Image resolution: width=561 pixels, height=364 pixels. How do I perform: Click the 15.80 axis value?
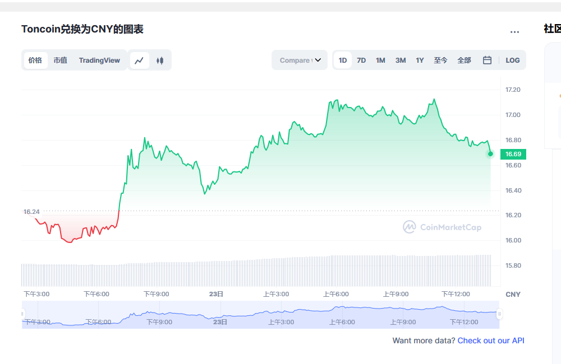(x=513, y=265)
